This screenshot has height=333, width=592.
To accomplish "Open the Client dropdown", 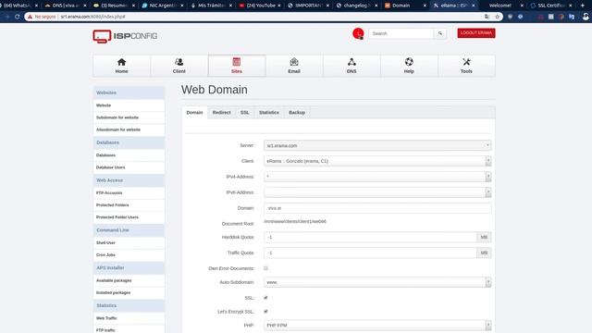I will point(377,161).
